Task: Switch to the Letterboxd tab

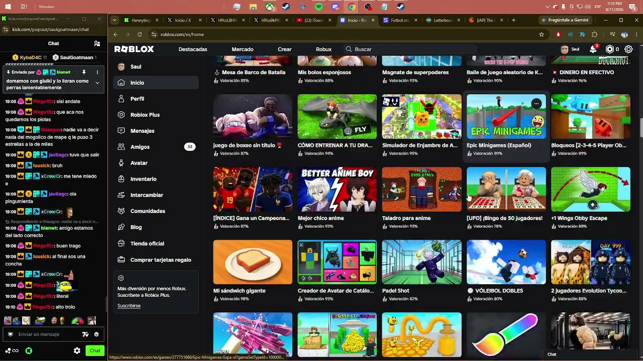Action: tap(443, 20)
